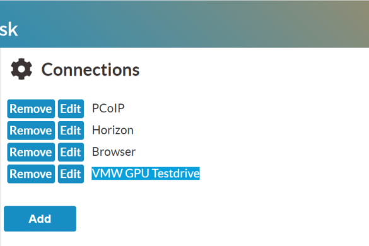Click the Connections section heading
369x246 pixels.
(x=90, y=69)
